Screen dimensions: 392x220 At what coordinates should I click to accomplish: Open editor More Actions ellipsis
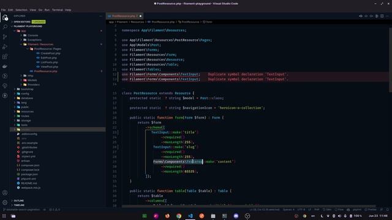[387, 16]
